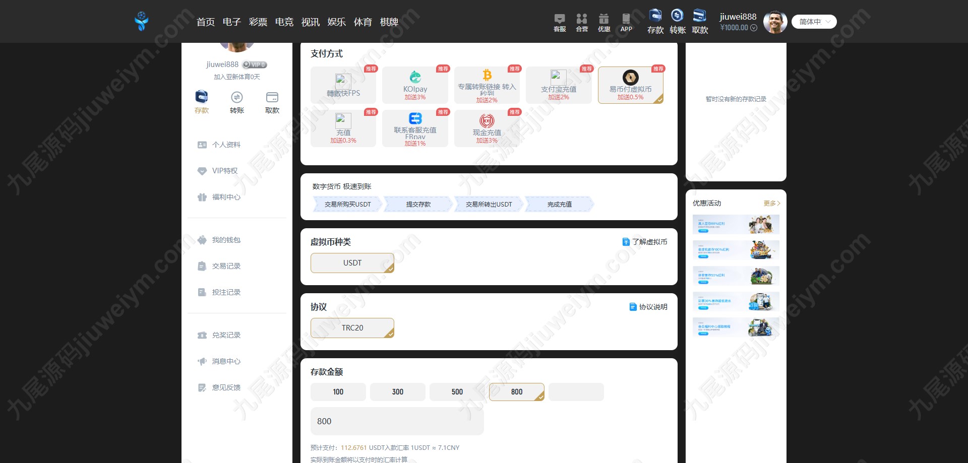Go to 彩票 lottery tab

coord(258,22)
